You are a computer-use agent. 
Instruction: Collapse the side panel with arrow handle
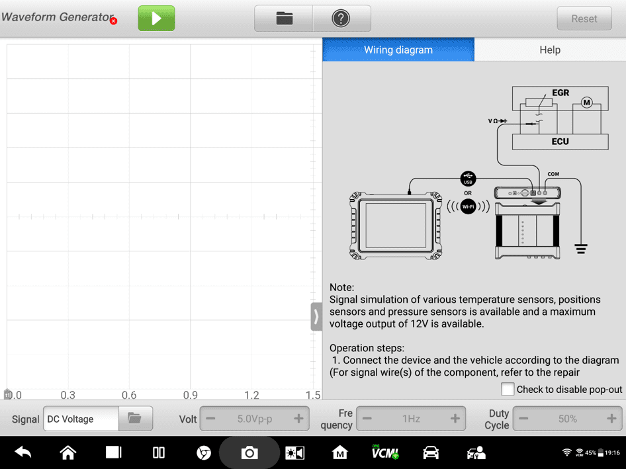point(316,317)
